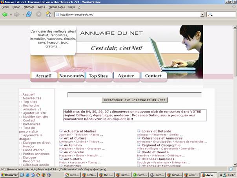Click the green Back arrow button
Viewport: 237px width, 178px height.
click(5, 15)
